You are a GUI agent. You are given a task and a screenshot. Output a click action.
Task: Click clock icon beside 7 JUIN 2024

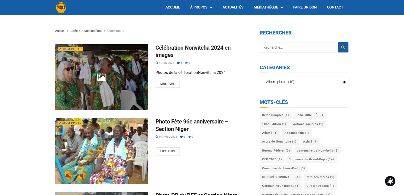click(x=157, y=63)
